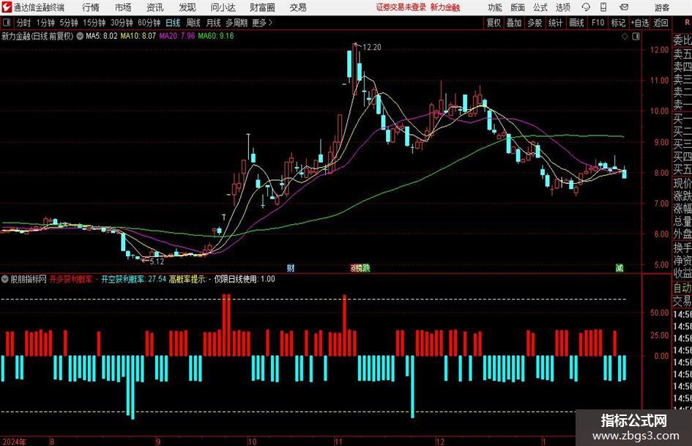
Task: Click the 复权 toolbar button
Action: pyautogui.click(x=494, y=23)
